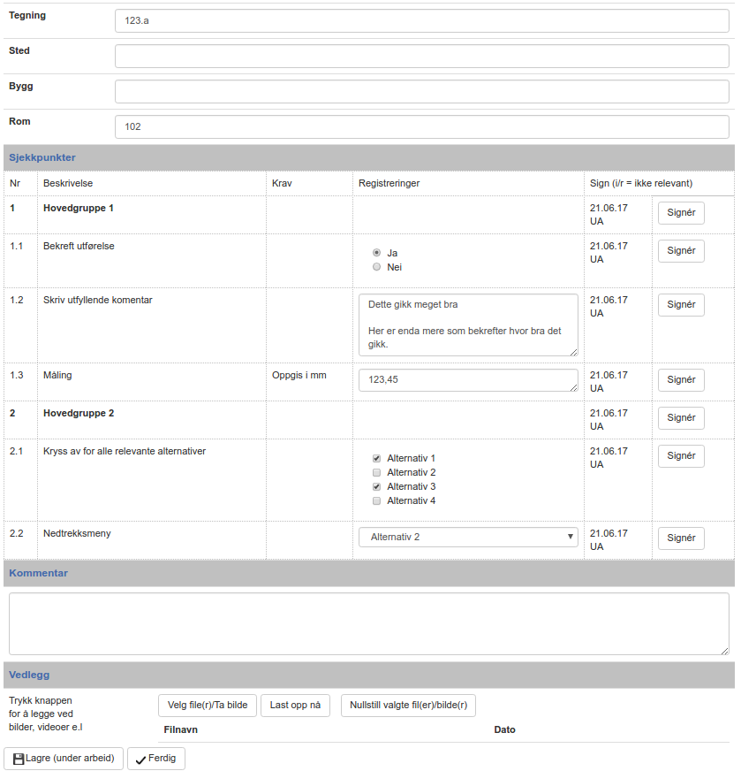Image resolution: width=741 pixels, height=771 pixels.
Task: Check the Alternativ 2 checkbox
Action: pyautogui.click(x=377, y=473)
